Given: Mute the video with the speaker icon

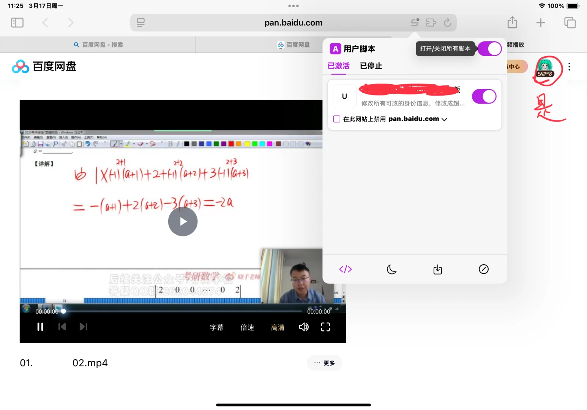Looking at the screenshot, I should (x=303, y=326).
